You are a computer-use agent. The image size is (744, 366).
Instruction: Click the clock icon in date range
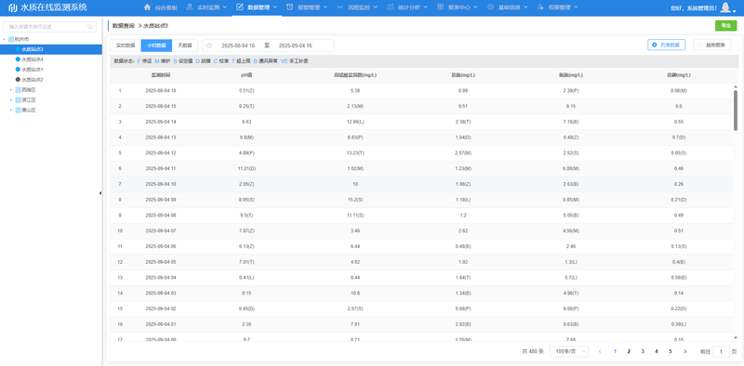pyautogui.click(x=209, y=46)
